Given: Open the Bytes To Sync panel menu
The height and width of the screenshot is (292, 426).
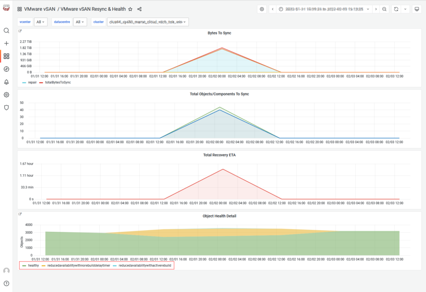Looking at the screenshot, I should (219, 33).
